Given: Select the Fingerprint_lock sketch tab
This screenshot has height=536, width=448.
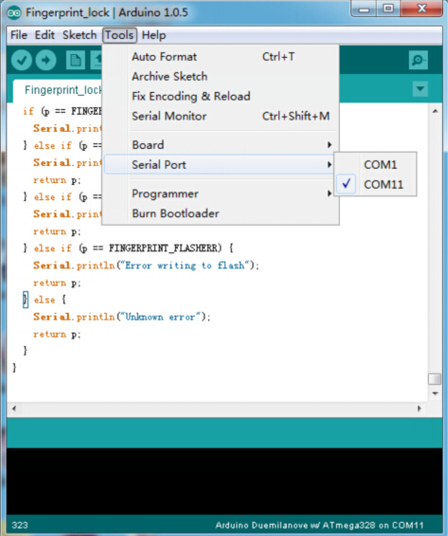Looking at the screenshot, I should pyautogui.click(x=58, y=90).
